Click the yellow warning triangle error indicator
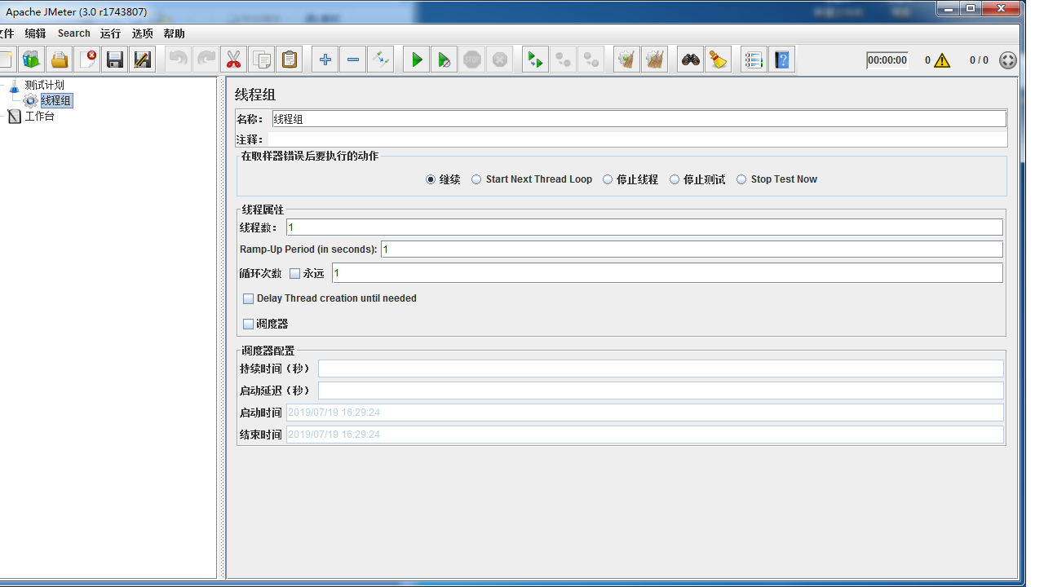Screen dimensions: 1044x587 [942, 60]
